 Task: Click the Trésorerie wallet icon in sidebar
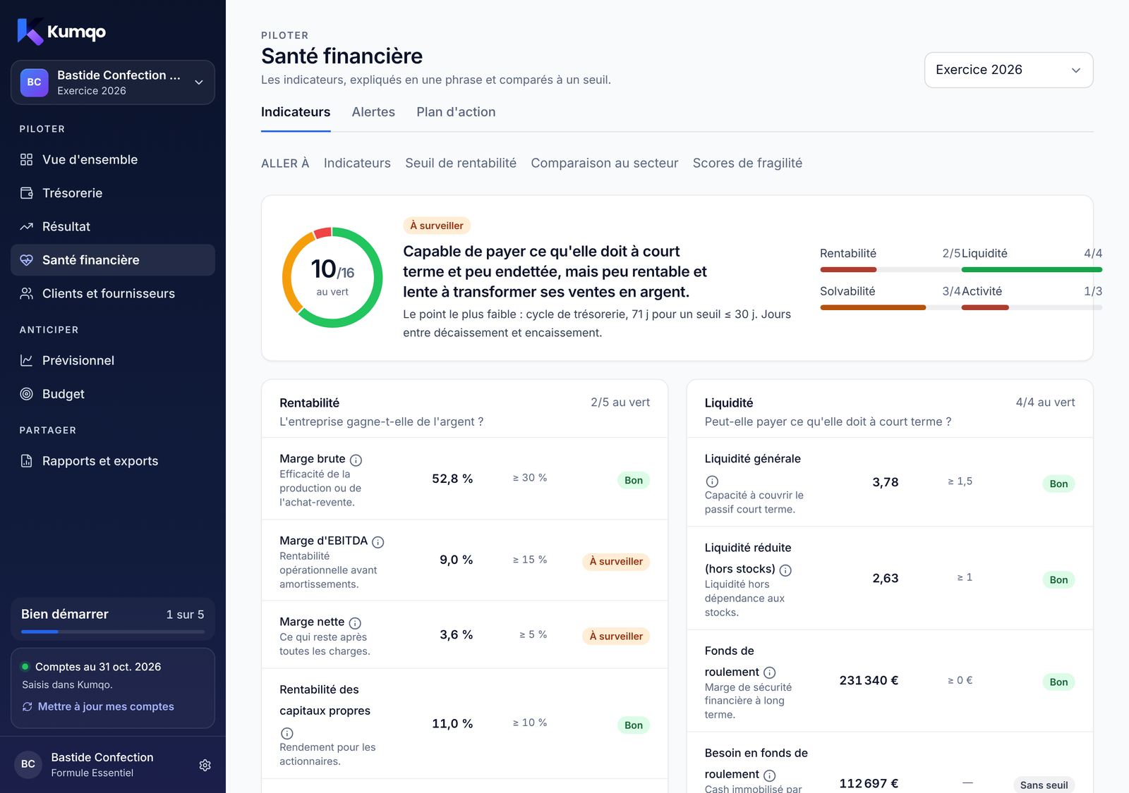click(x=27, y=193)
